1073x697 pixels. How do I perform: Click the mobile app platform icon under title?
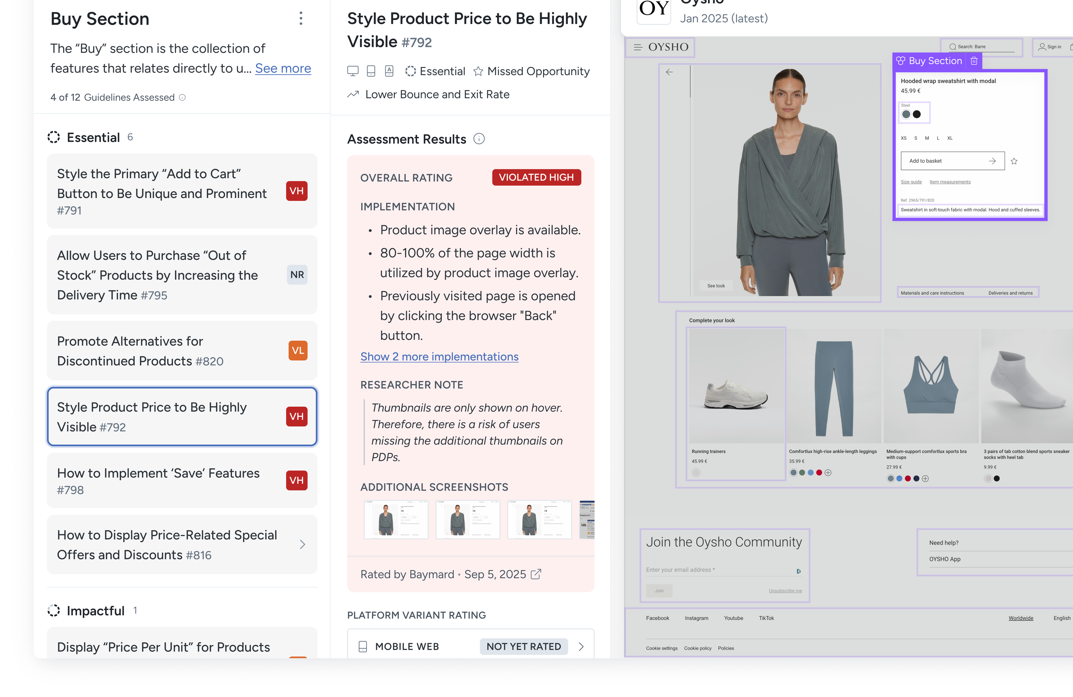pyautogui.click(x=389, y=71)
